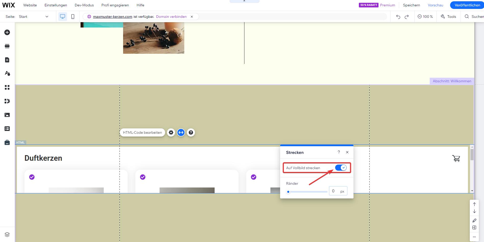484x242 pixels.
Task: Click the redo arrow
Action: [407, 17]
